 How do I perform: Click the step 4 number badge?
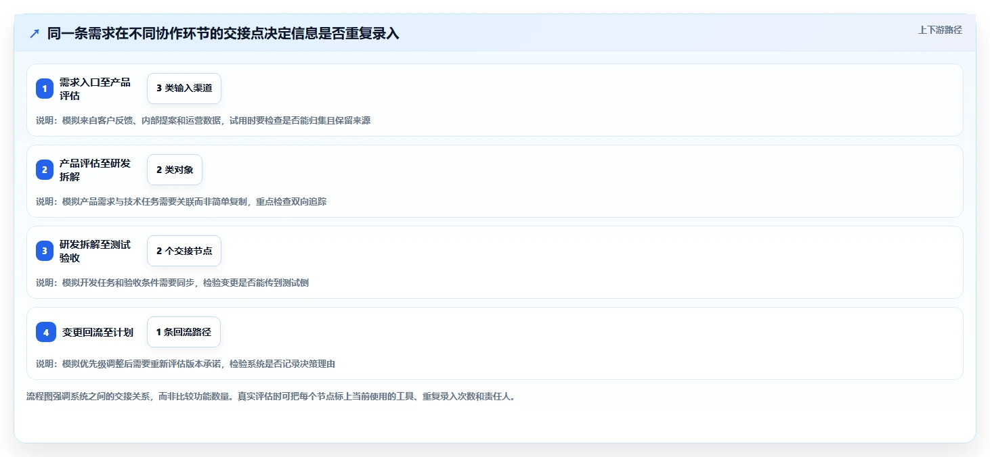[46, 332]
